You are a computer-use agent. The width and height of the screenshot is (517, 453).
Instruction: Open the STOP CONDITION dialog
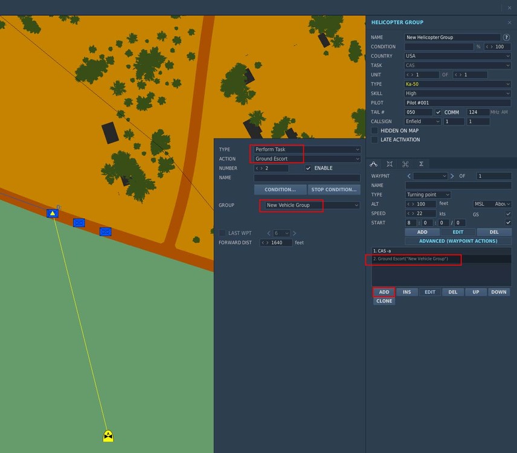pos(334,189)
